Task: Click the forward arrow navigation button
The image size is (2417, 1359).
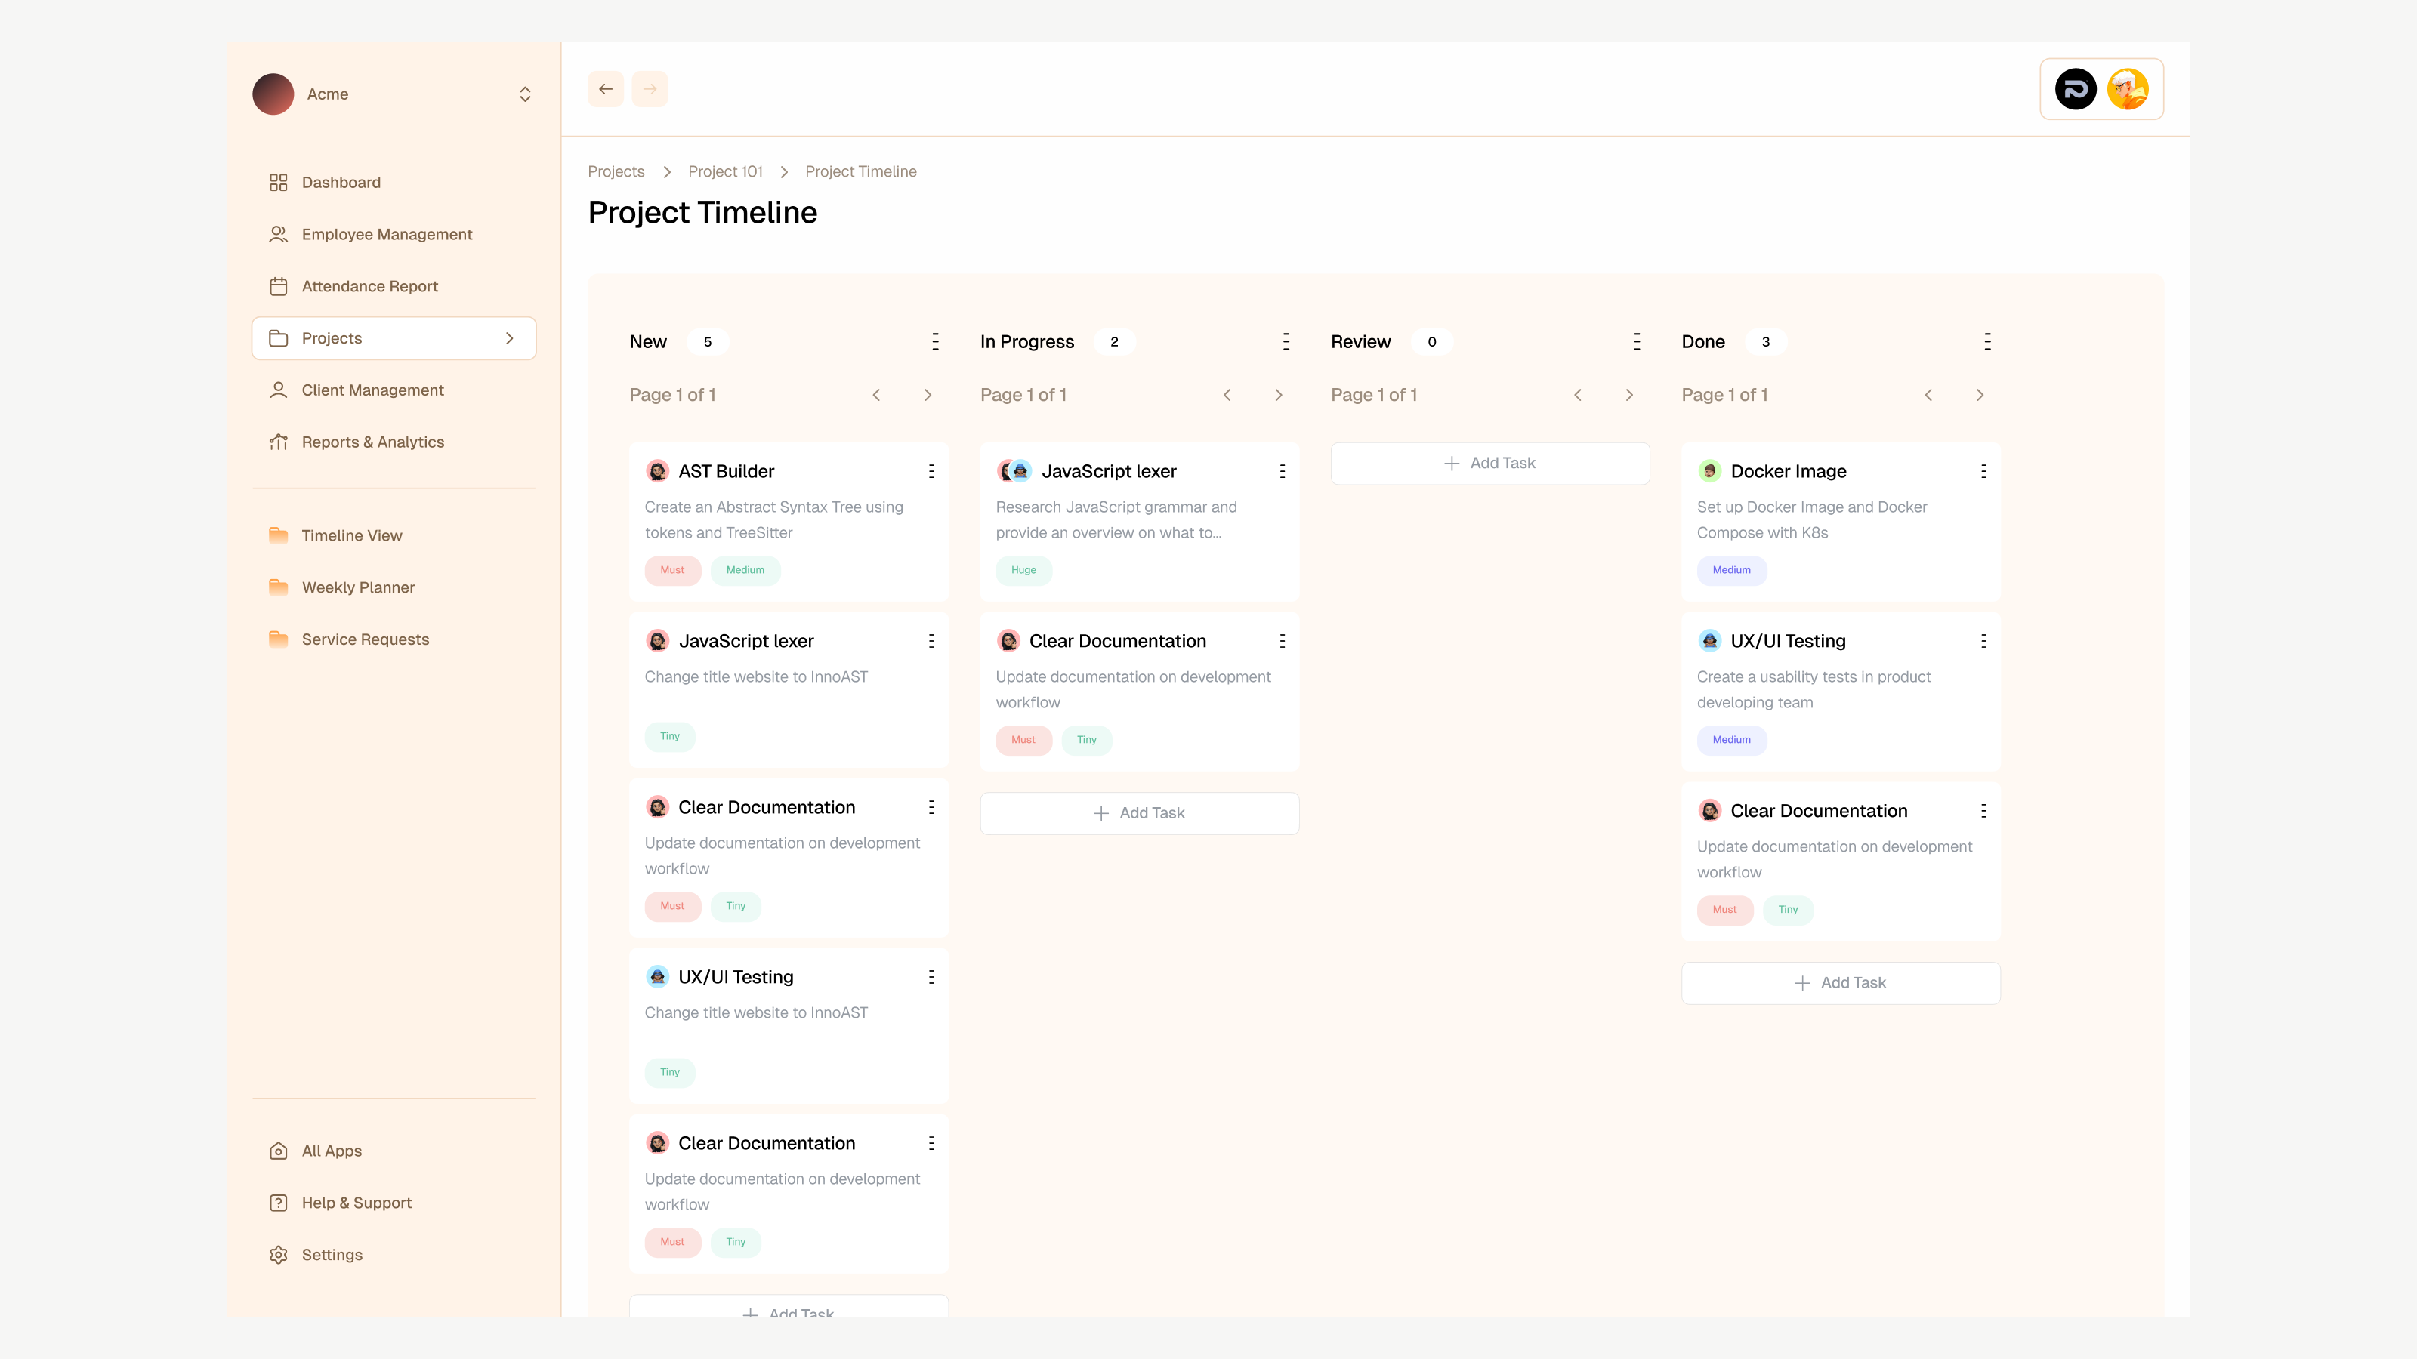Action: tap(650, 89)
